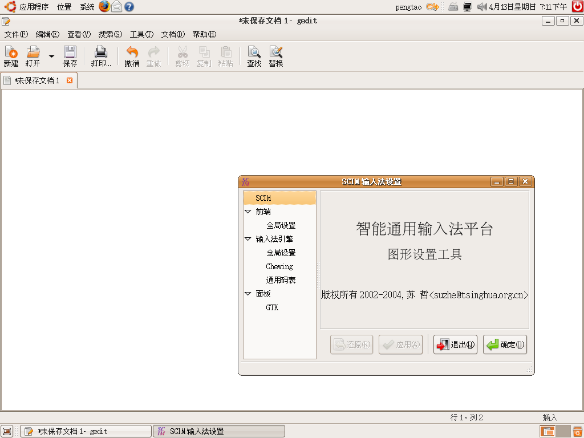The width and height of the screenshot is (584, 438).
Task: Click the 应用 (Apply) button
Action: (x=401, y=344)
